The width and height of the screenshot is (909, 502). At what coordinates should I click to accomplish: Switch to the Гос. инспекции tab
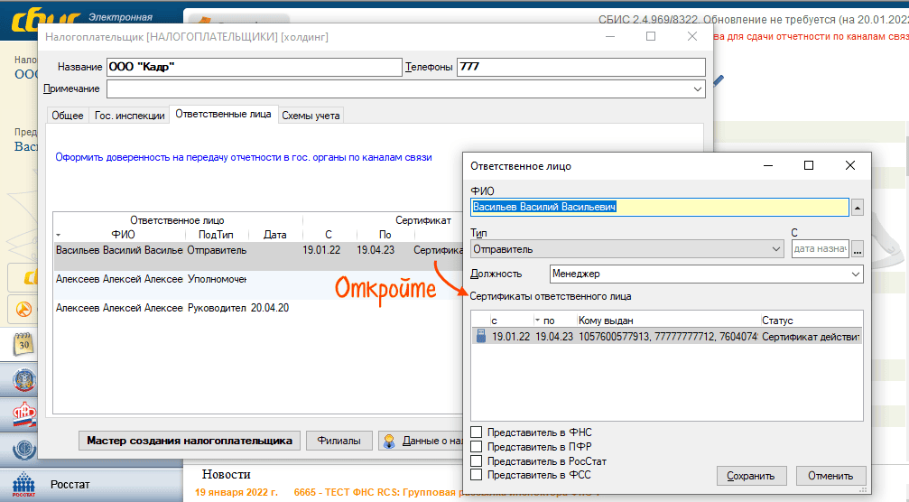pos(129,116)
